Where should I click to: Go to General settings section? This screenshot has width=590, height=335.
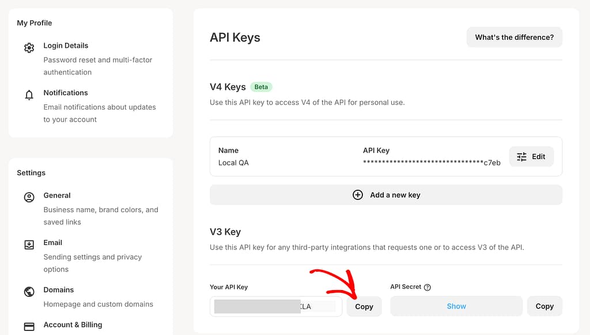(57, 195)
